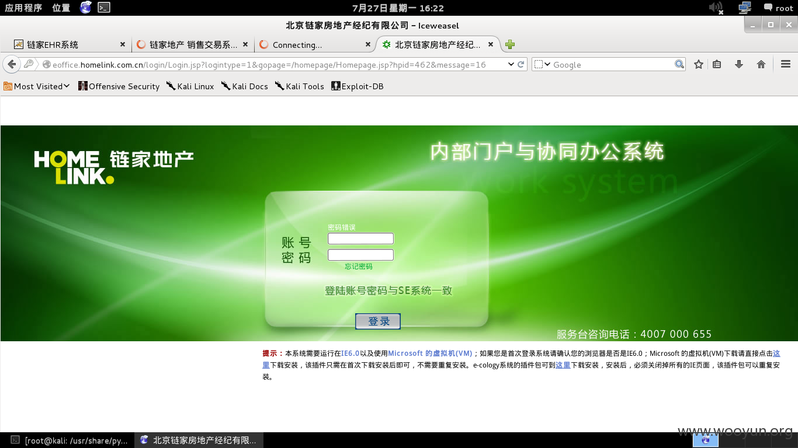Click the search magnifier icon

(679, 64)
